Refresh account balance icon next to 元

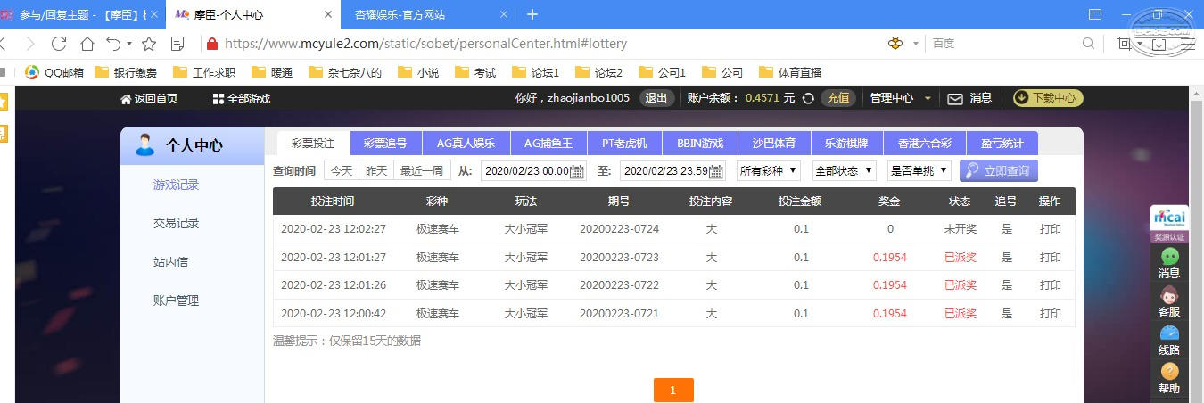(808, 98)
